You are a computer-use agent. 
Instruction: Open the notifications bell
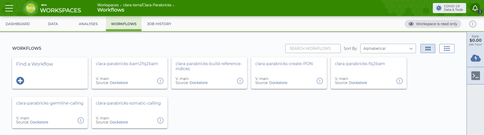pyautogui.click(x=475, y=8)
